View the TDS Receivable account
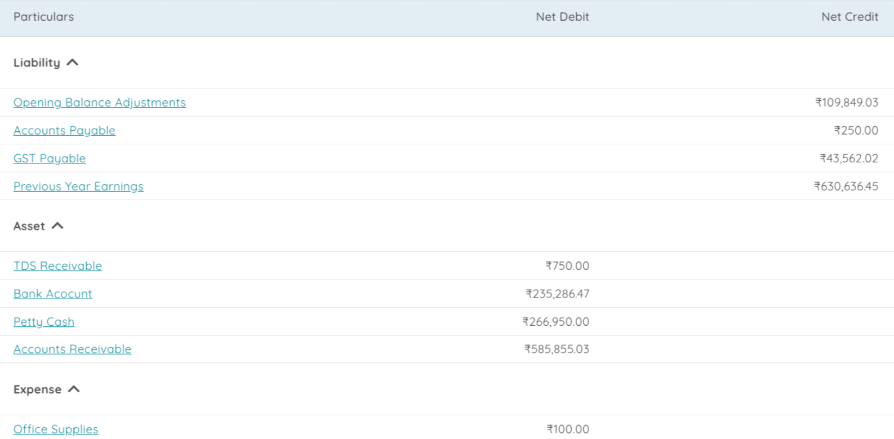Image resolution: width=894 pixels, height=439 pixels. (57, 266)
